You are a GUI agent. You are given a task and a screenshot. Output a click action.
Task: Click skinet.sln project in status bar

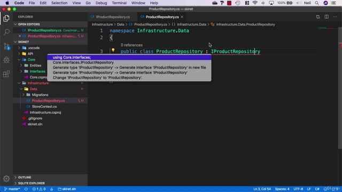[67, 189]
